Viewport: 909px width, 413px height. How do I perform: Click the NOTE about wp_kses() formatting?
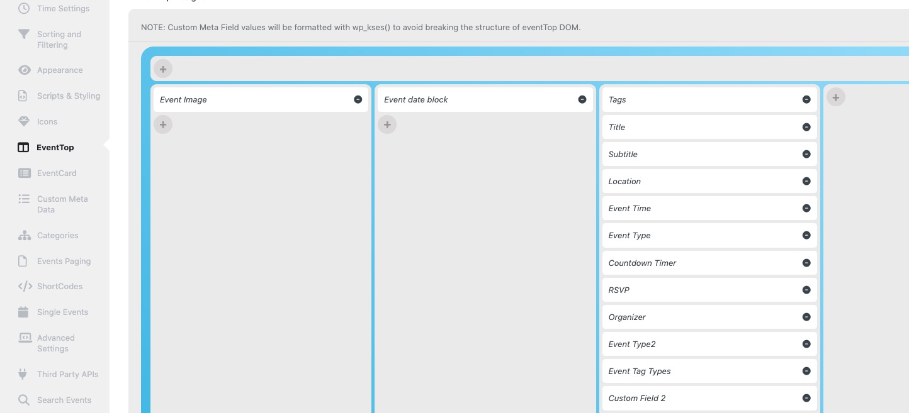pyautogui.click(x=361, y=28)
